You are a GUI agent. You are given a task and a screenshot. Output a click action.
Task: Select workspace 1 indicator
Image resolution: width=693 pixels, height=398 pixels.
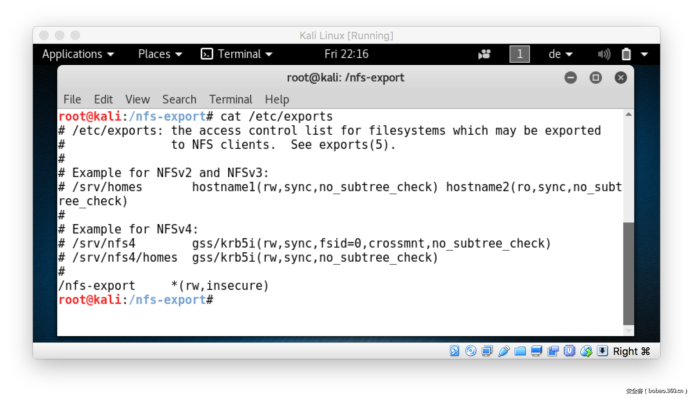[x=520, y=54]
